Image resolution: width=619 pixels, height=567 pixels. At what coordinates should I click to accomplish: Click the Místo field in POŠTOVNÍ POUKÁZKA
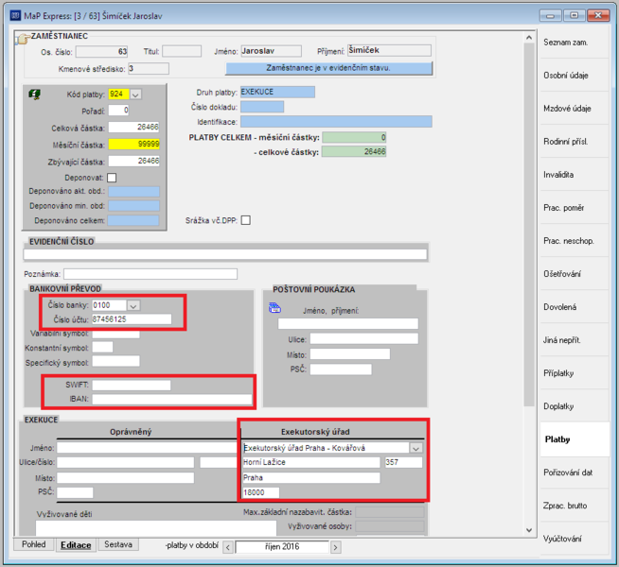click(350, 353)
